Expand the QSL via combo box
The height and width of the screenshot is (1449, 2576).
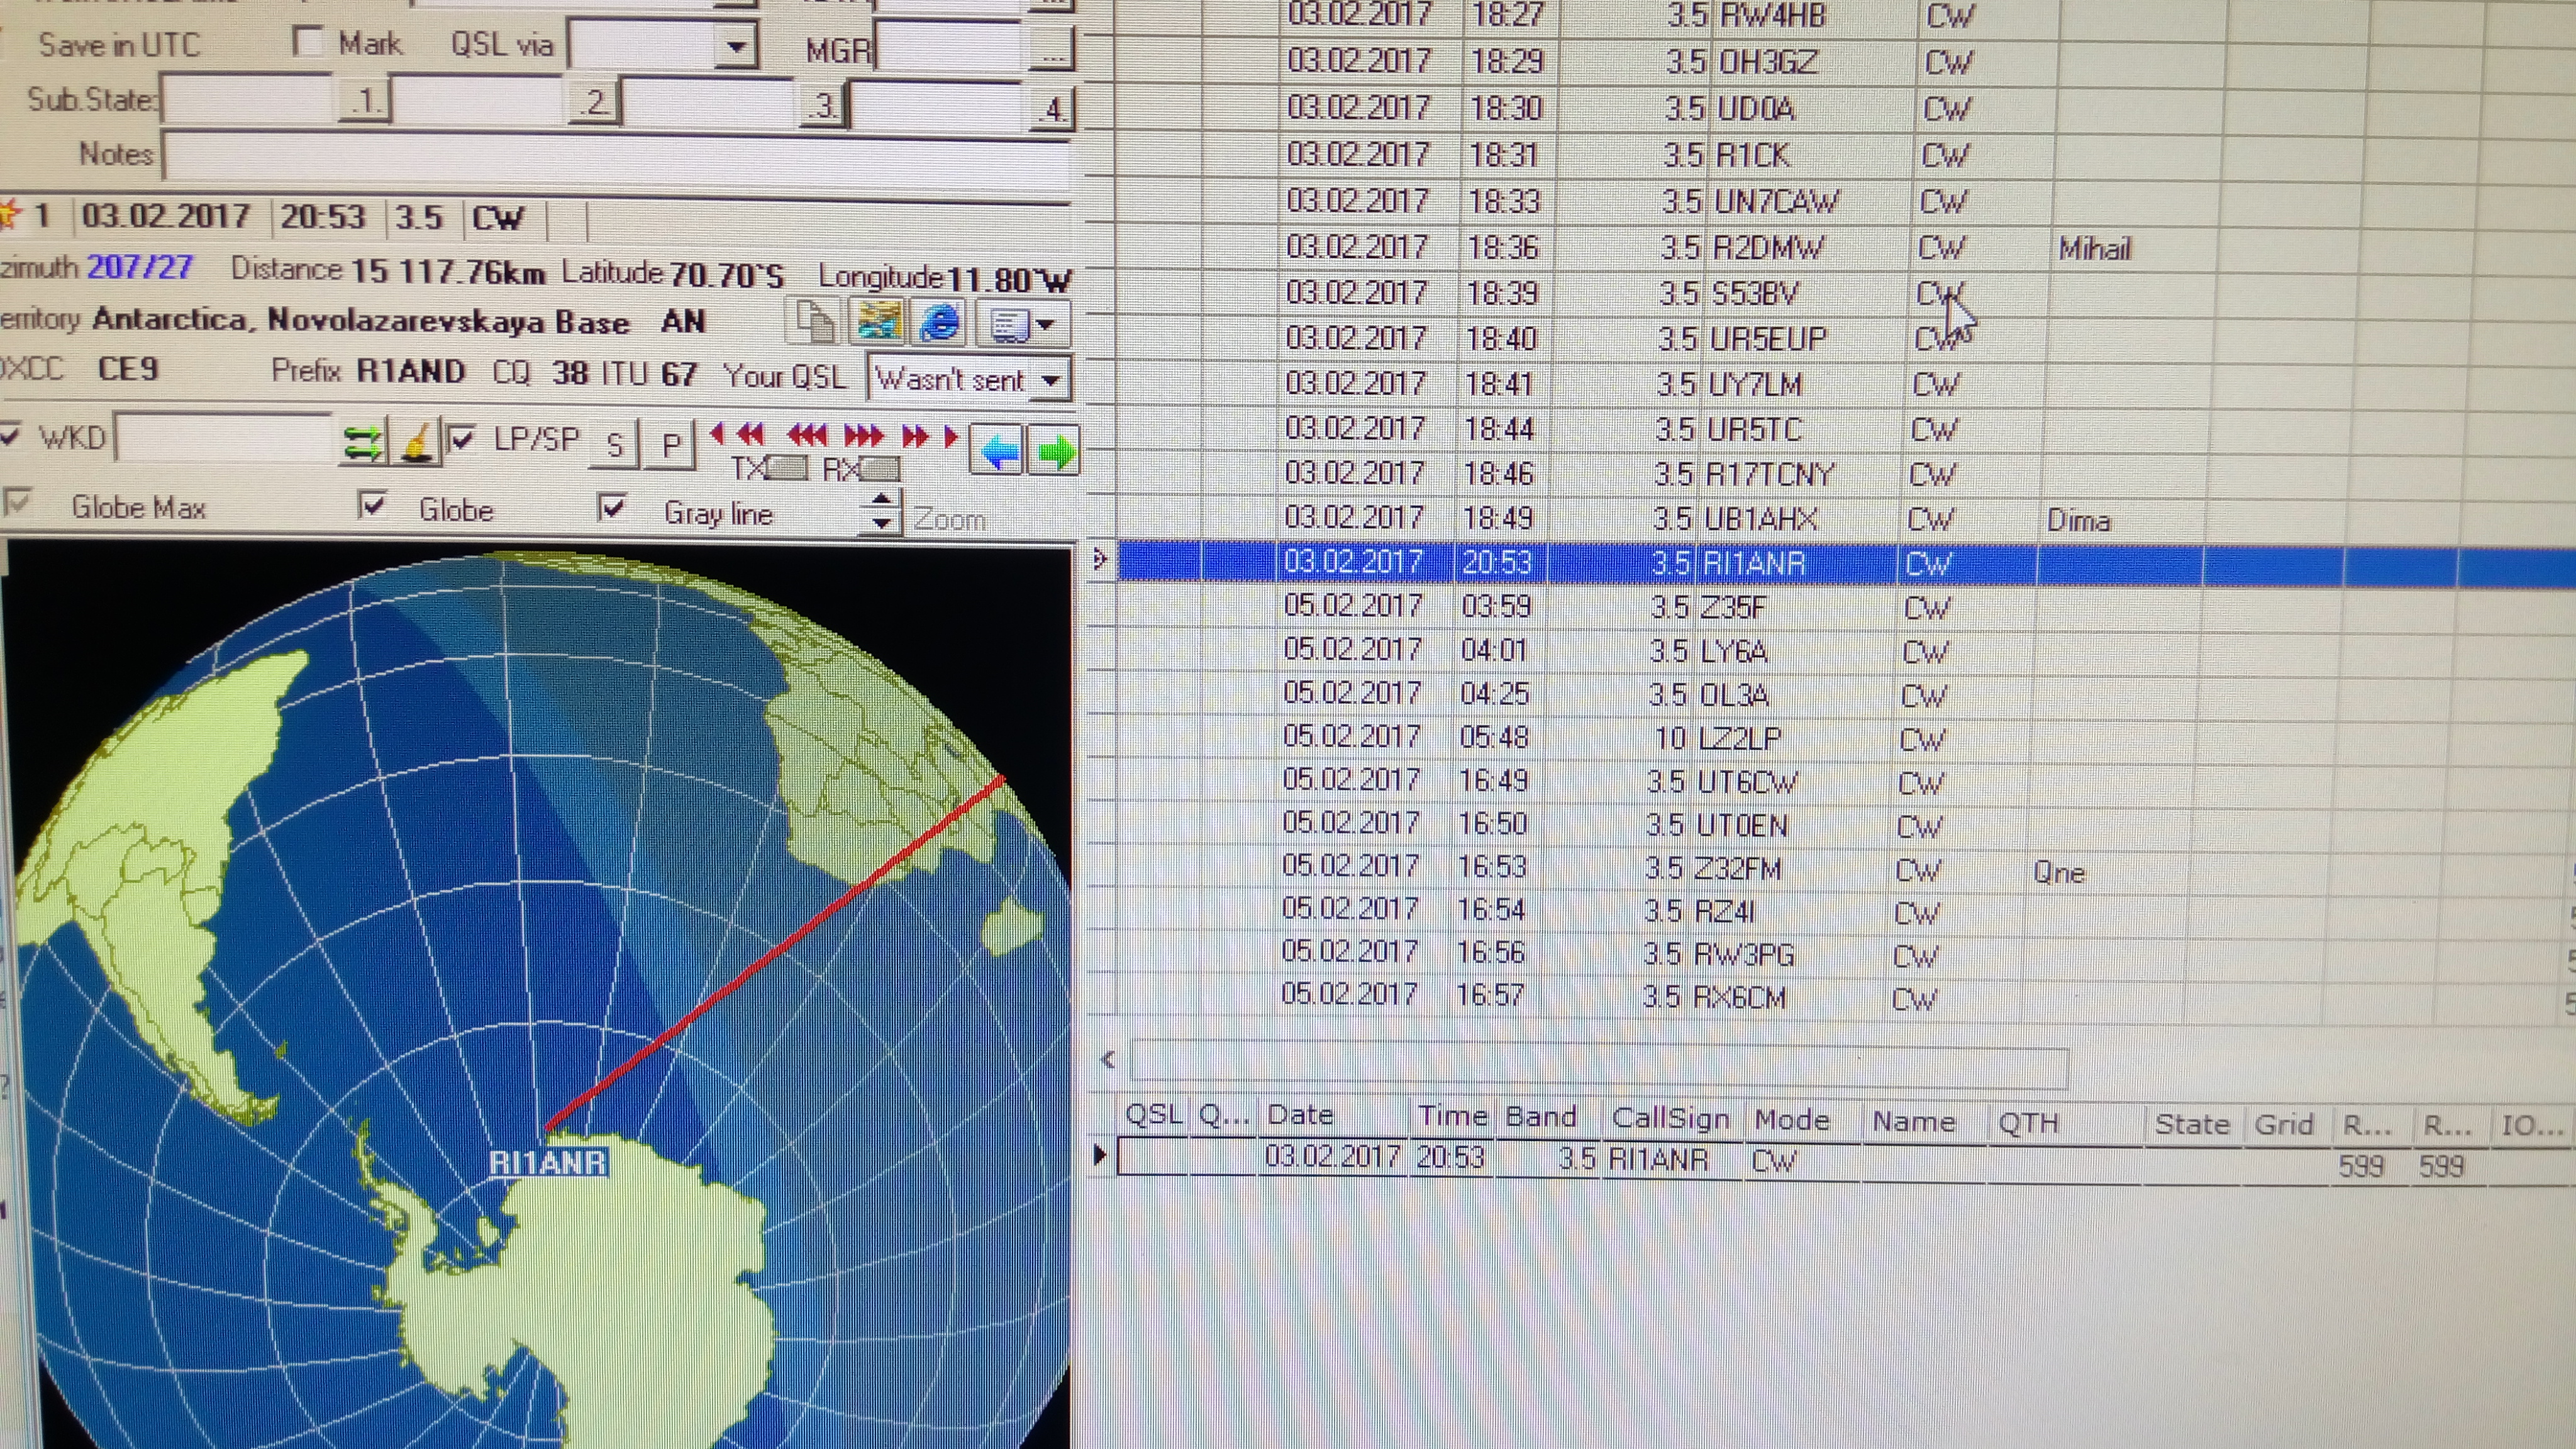click(736, 46)
